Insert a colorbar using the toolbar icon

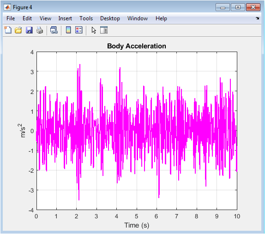click(x=68, y=30)
